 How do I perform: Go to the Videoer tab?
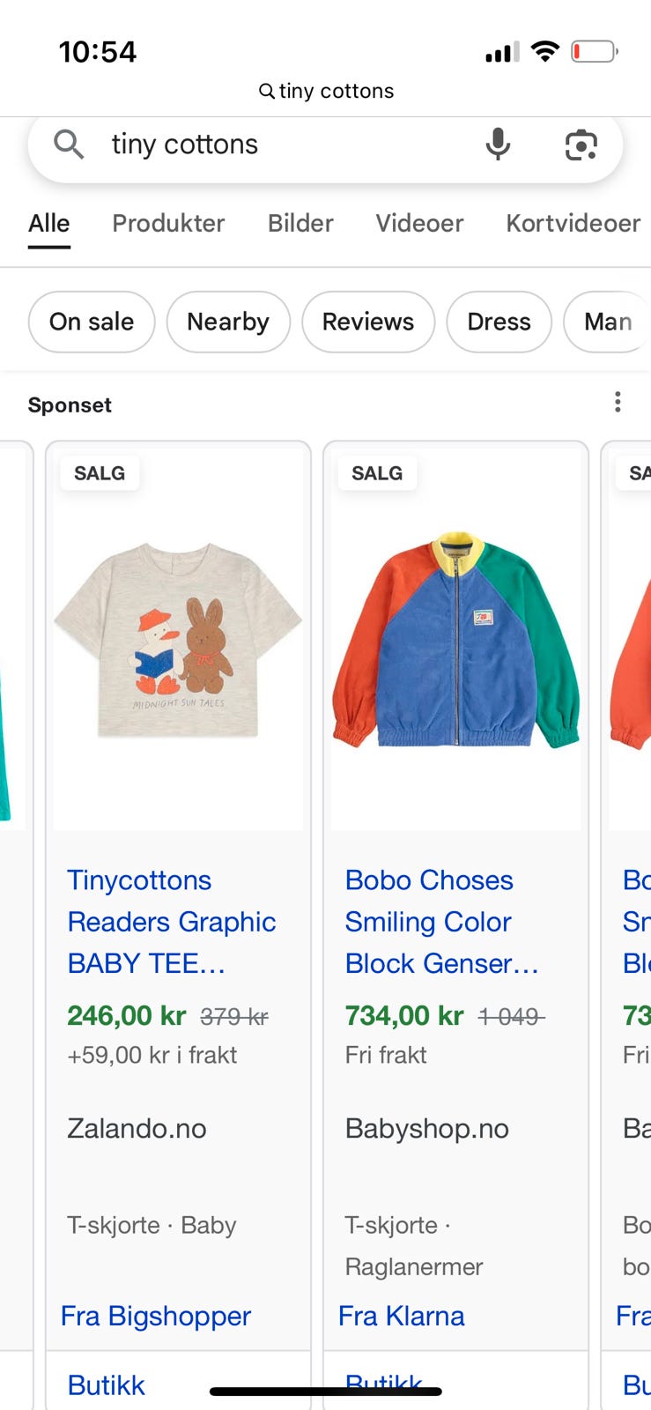click(419, 223)
